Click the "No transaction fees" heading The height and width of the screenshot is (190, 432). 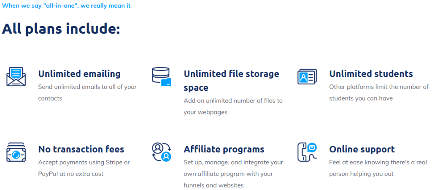[x=81, y=149]
